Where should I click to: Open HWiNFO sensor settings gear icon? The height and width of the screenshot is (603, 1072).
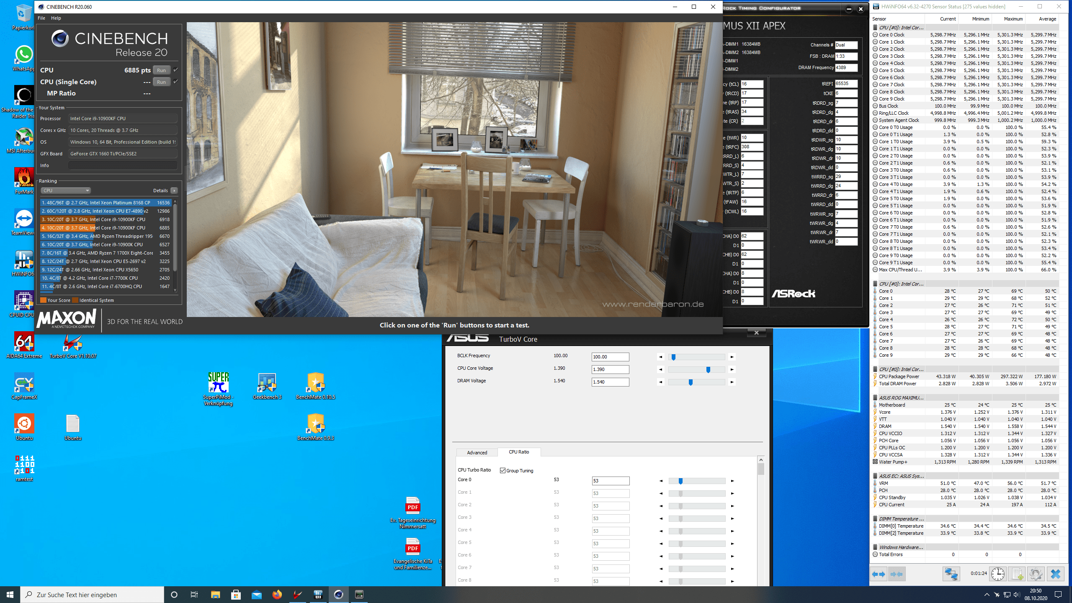point(1036,574)
